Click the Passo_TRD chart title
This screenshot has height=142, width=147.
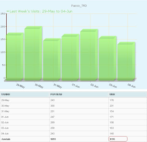coord(79,6)
